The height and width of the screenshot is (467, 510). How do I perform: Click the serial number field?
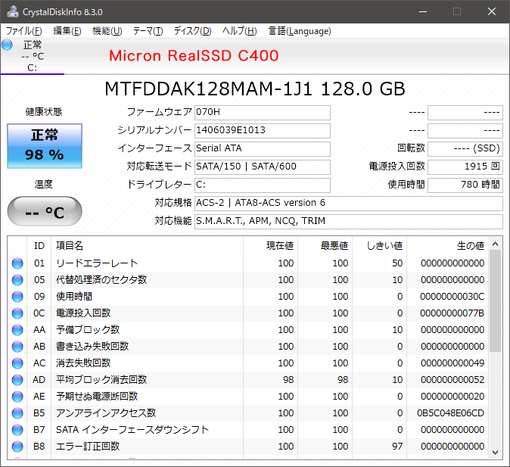262,130
